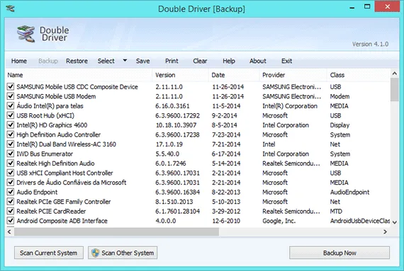Viewport: 404px width, 271px height.
Task: Sort by the Name column header
Action: click(79, 75)
